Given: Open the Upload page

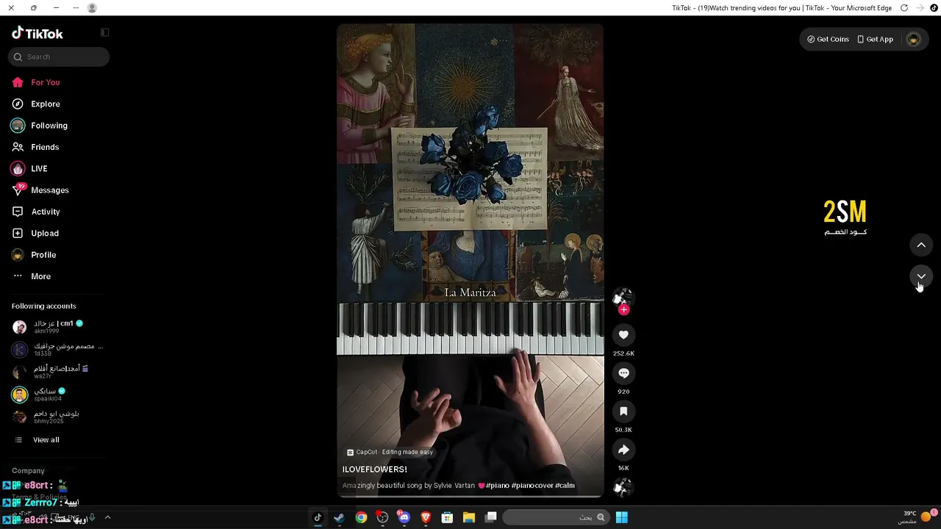Looking at the screenshot, I should pyautogui.click(x=45, y=233).
